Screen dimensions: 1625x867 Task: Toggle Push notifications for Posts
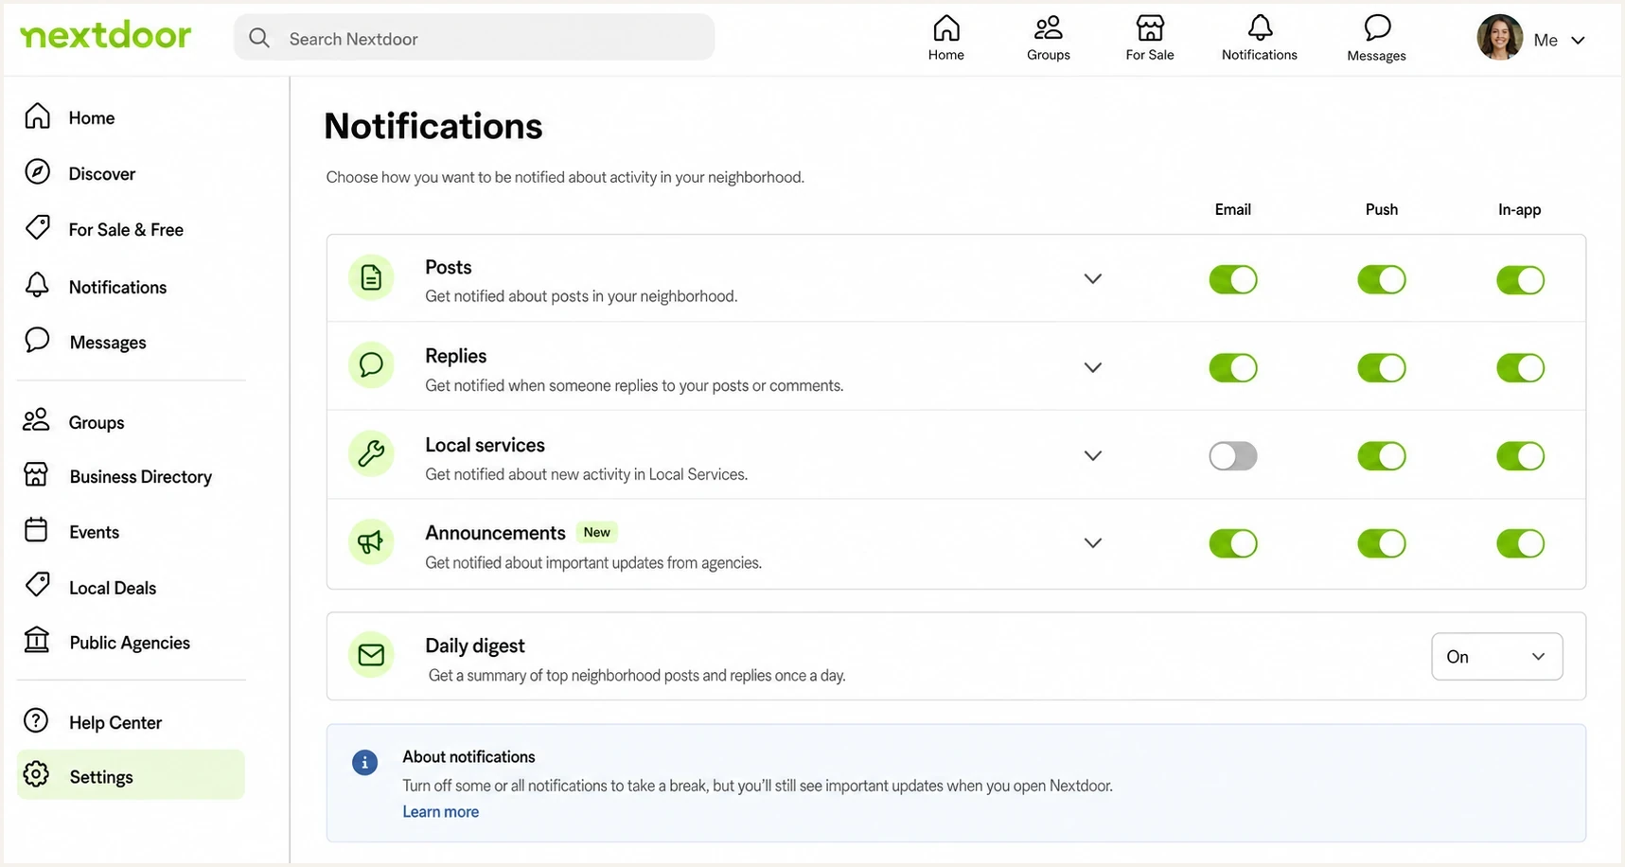pyautogui.click(x=1381, y=280)
